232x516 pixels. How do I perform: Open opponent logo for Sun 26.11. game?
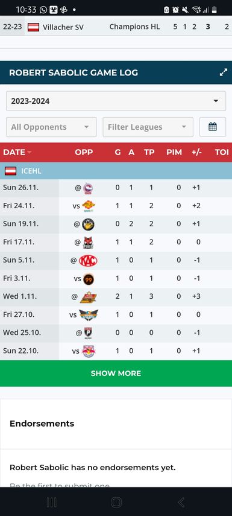click(88, 188)
